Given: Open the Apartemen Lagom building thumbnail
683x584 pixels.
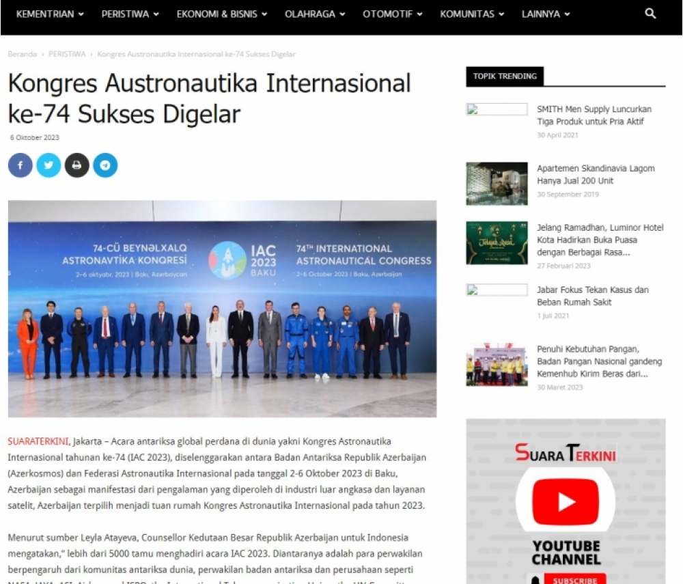Looking at the screenshot, I should [497, 183].
